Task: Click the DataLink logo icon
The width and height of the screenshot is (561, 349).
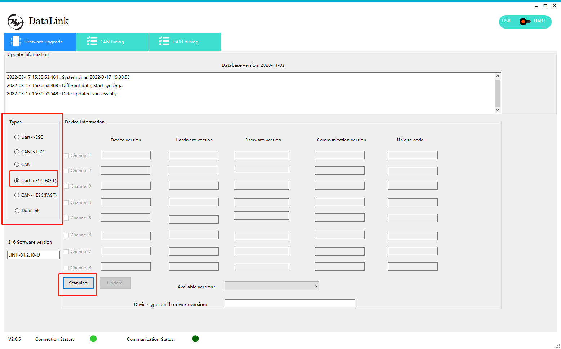Action: pyautogui.click(x=16, y=22)
